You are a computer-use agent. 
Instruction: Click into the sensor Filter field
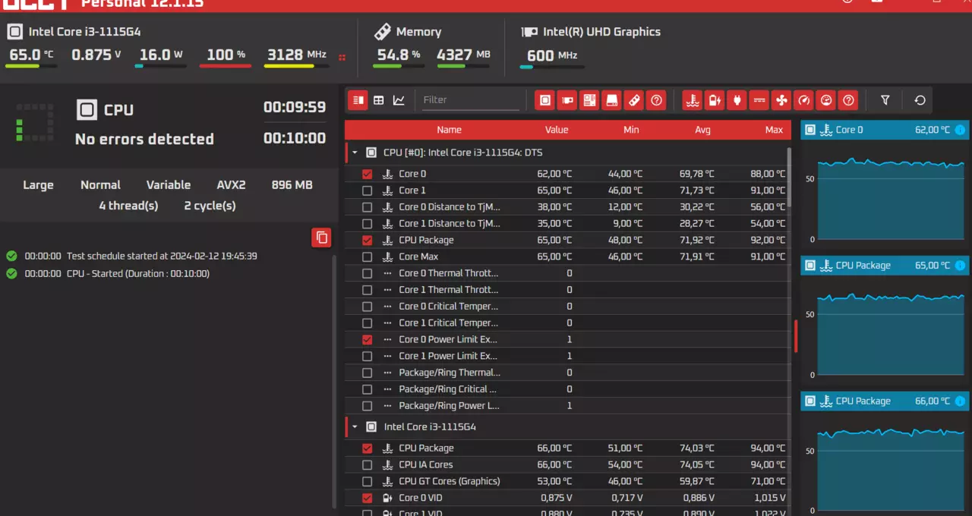click(x=470, y=100)
